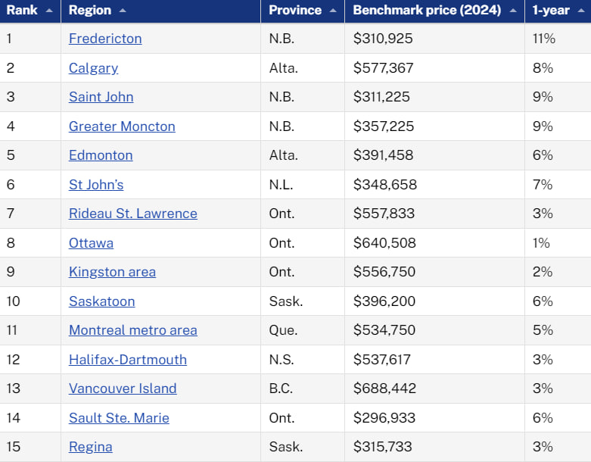The image size is (591, 462).
Task: Click the Sault Ste. Marie link
Action: pos(119,418)
